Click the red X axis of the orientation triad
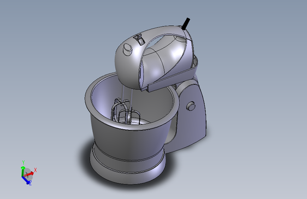The height and width of the screenshot is (199, 307). pyautogui.click(x=29, y=174)
